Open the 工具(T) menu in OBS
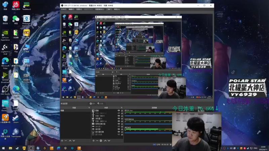This screenshot has width=269, height=151. 109,9
